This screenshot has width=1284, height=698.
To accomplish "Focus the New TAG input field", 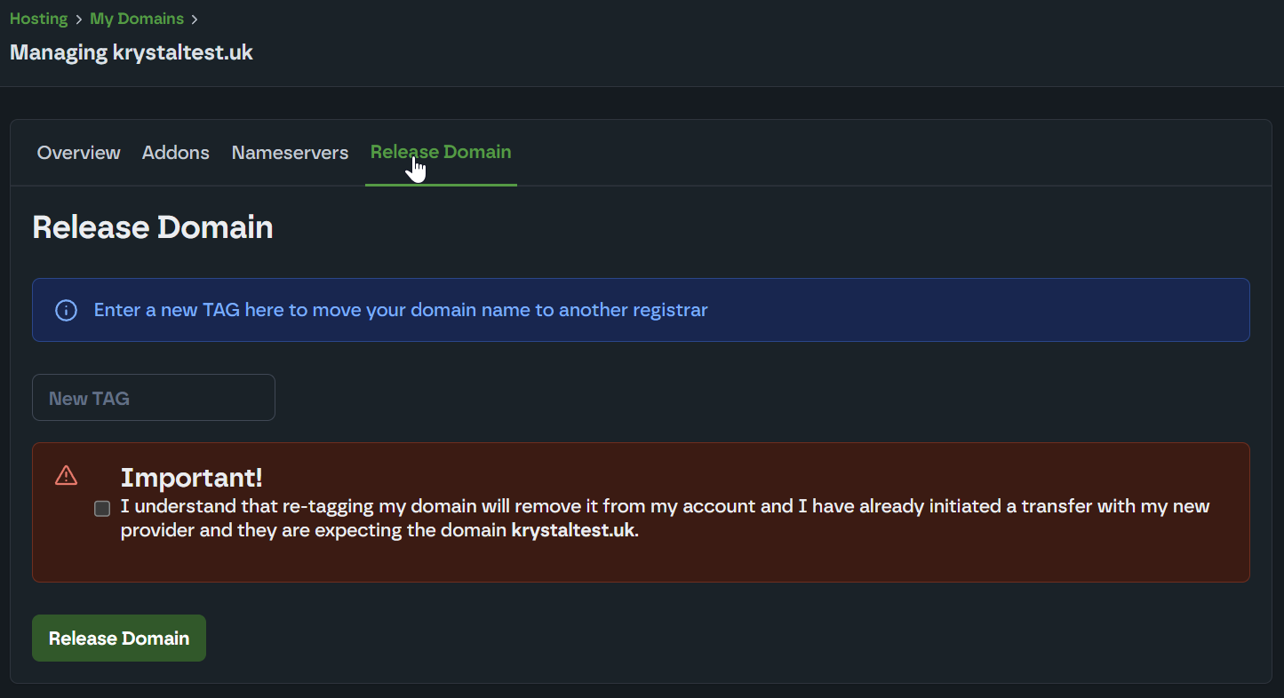I will pyautogui.click(x=154, y=398).
